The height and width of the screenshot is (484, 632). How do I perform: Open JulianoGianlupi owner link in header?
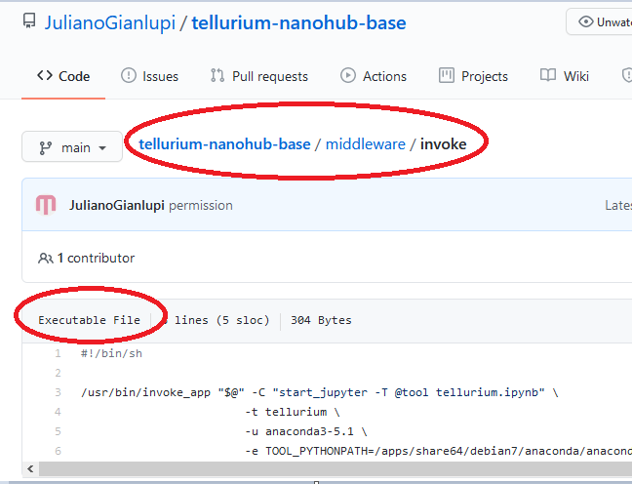coord(109,22)
